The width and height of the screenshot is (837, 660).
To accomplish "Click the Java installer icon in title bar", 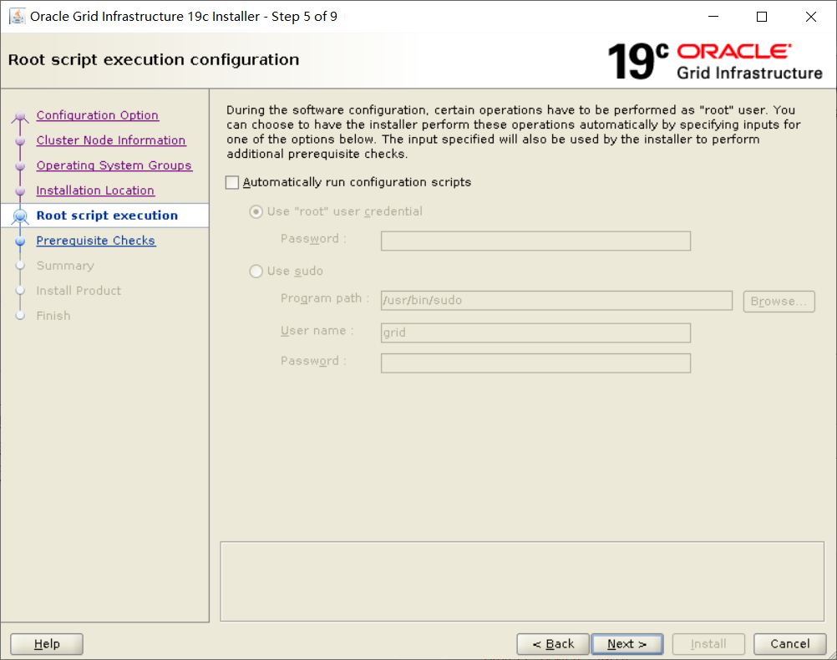I will point(17,17).
